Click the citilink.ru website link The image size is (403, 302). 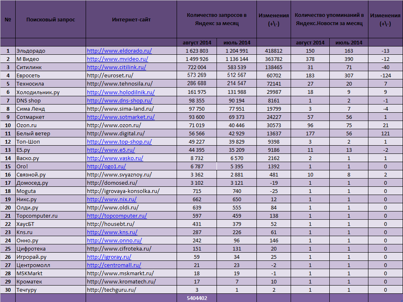click(x=116, y=67)
